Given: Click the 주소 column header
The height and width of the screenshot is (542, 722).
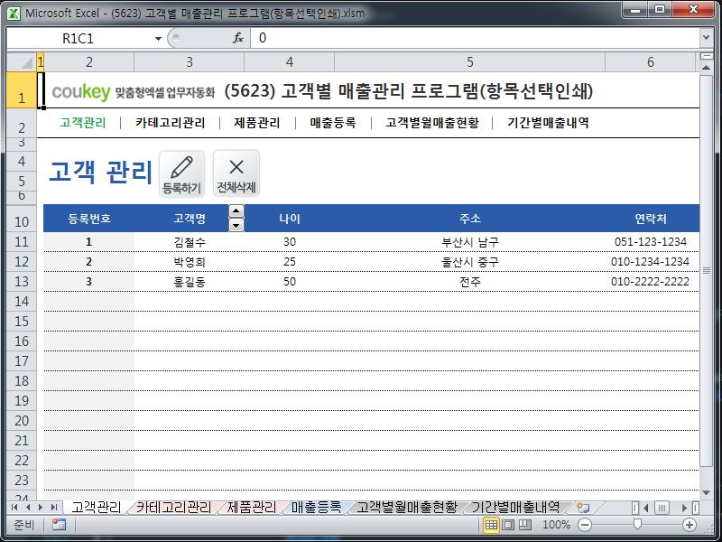Looking at the screenshot, I should (469, 219).
